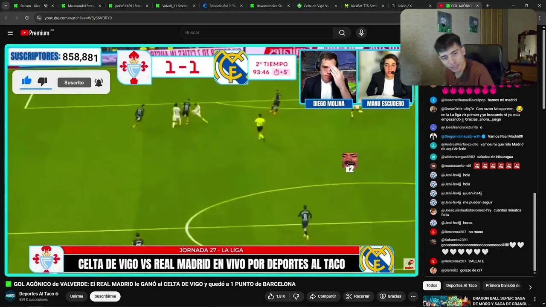
Task: Focus the YouTube 'Buscar' search field
Action: [257, 33]
